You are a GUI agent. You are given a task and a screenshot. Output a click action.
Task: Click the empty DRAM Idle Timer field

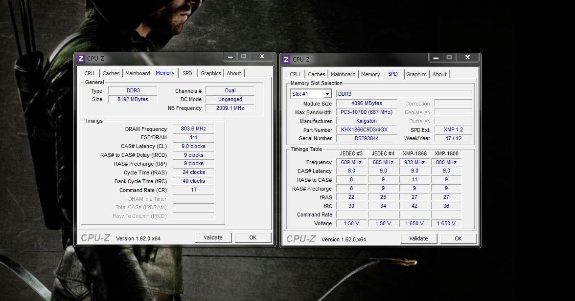pyautogui.click(x=194, y=198)
